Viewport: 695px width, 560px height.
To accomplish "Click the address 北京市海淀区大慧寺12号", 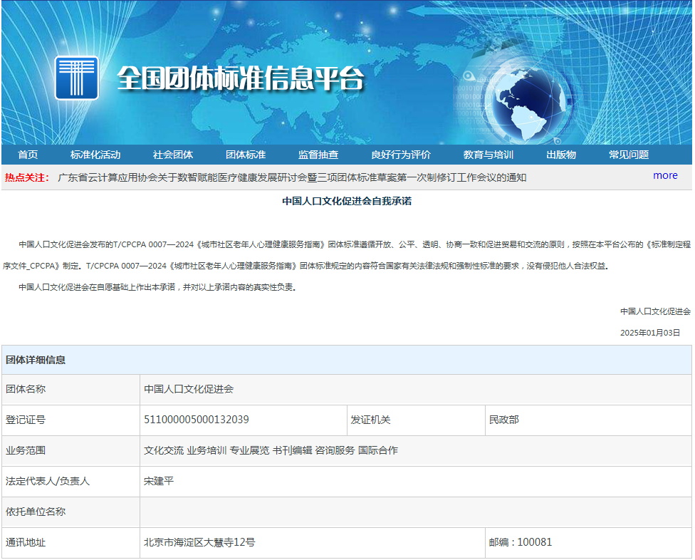I will click(199, 542).
